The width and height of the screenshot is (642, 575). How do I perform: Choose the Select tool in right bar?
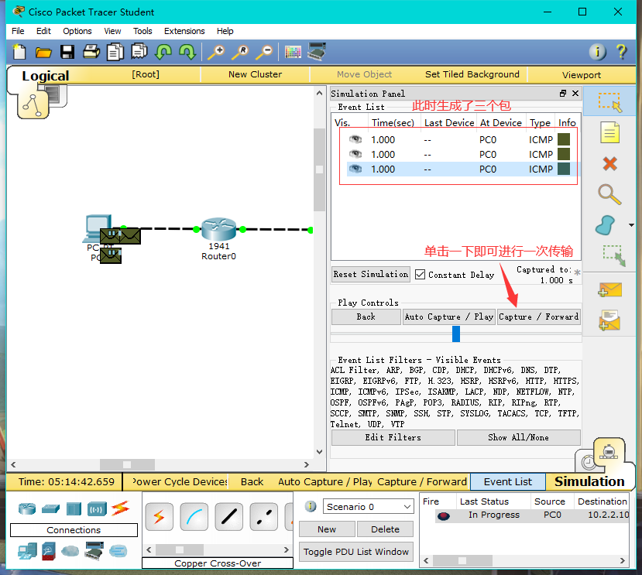coord(609,101)
